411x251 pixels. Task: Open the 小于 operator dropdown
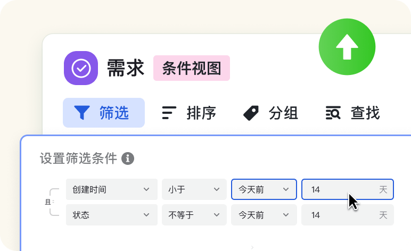194,189
